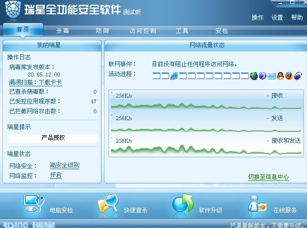This screenshot has width=307, height=228.
Task: Select the QQ penguin process icon
Action: tap(280, 76)
